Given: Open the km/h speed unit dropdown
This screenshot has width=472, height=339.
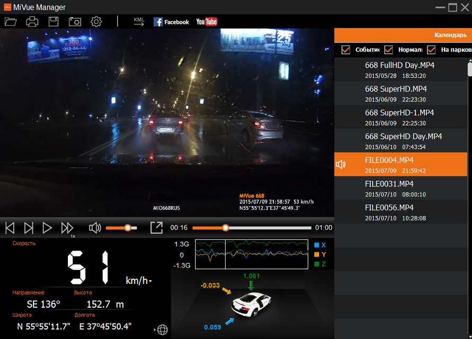Looking at the screenshot, I should pos(150,281).
